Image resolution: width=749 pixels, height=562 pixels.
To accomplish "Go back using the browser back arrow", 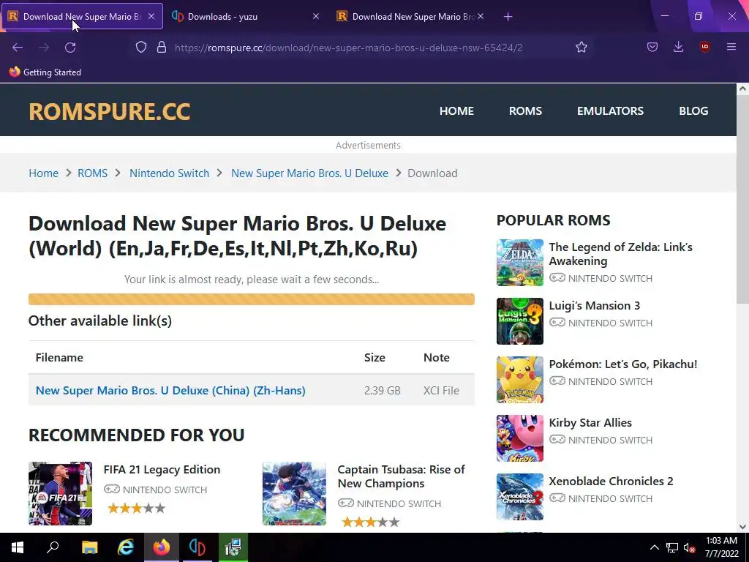I will 18,48.
